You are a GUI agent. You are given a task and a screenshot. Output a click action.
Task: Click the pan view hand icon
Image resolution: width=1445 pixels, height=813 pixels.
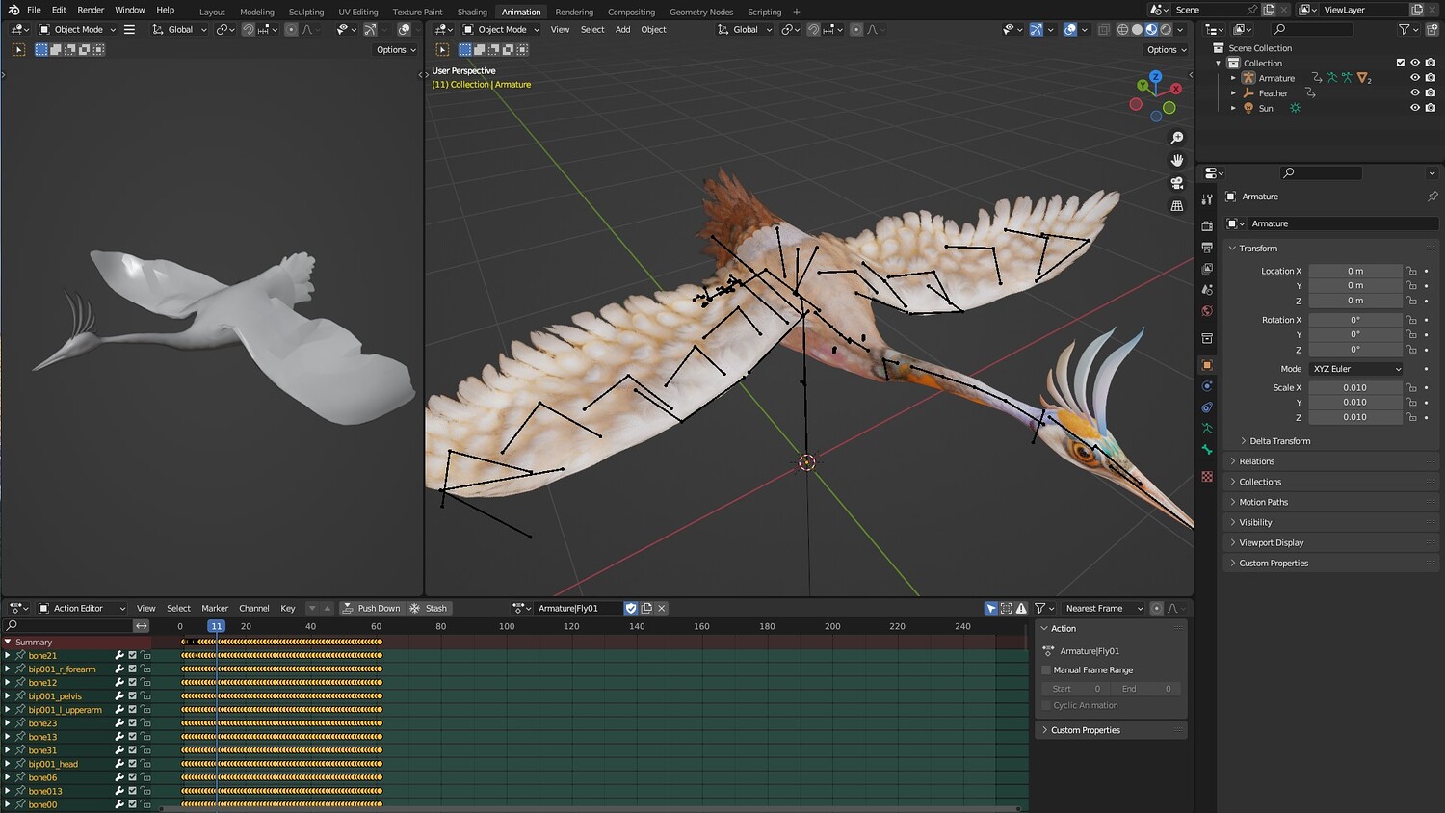pos(1176,160)
